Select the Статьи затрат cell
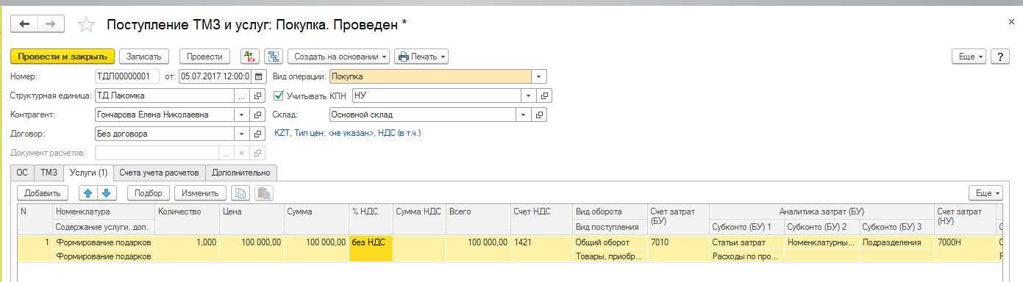The height and width of the screenshot is (282, 1023). (x=746, y=242)
